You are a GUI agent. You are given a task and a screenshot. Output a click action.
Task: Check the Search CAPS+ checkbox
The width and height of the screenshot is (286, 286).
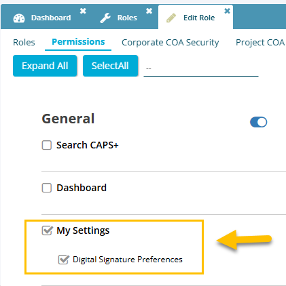pyautogui.click(x=47, y=145)
